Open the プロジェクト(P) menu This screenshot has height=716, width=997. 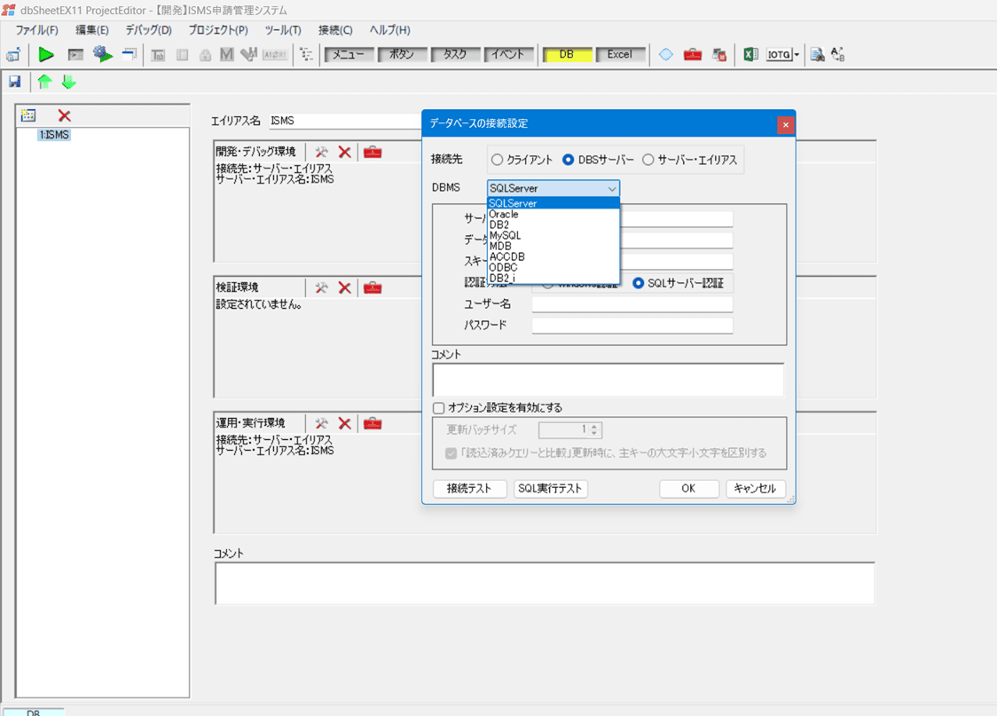(218, 30)
